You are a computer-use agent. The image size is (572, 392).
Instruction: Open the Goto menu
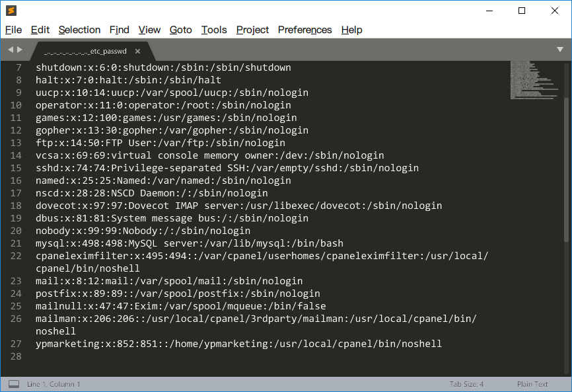[x=180, y=30]
